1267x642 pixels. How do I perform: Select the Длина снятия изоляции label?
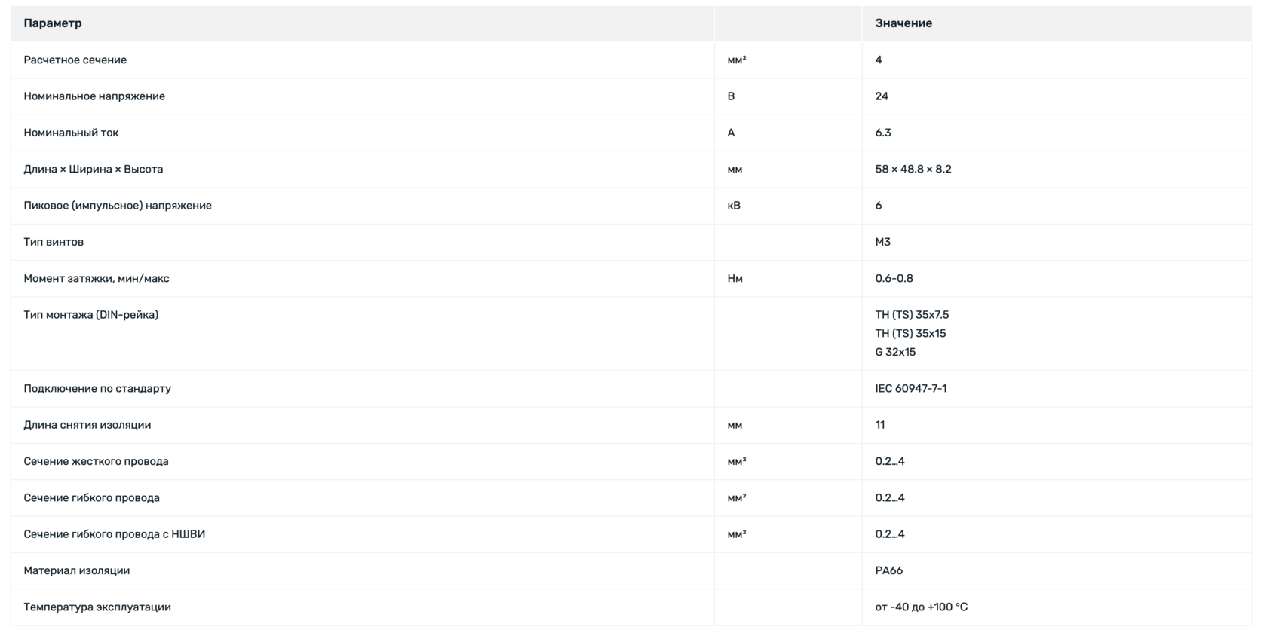[87, 425]
